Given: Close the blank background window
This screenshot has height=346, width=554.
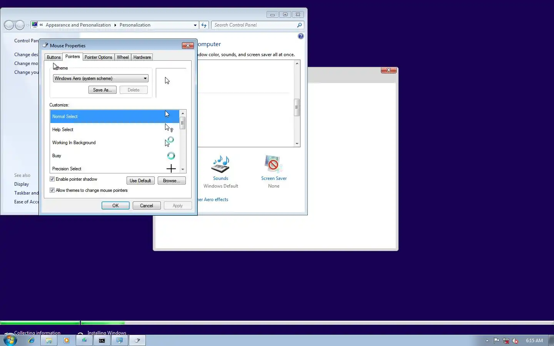Looking at the screenshot, I should [x=389, y=70].
